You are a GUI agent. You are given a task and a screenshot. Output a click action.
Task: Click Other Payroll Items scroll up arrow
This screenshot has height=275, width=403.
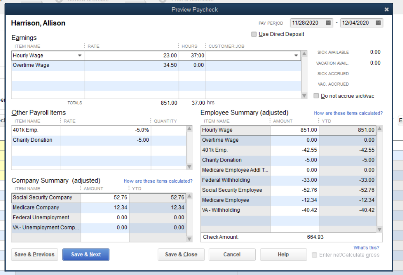coord(189,128)
